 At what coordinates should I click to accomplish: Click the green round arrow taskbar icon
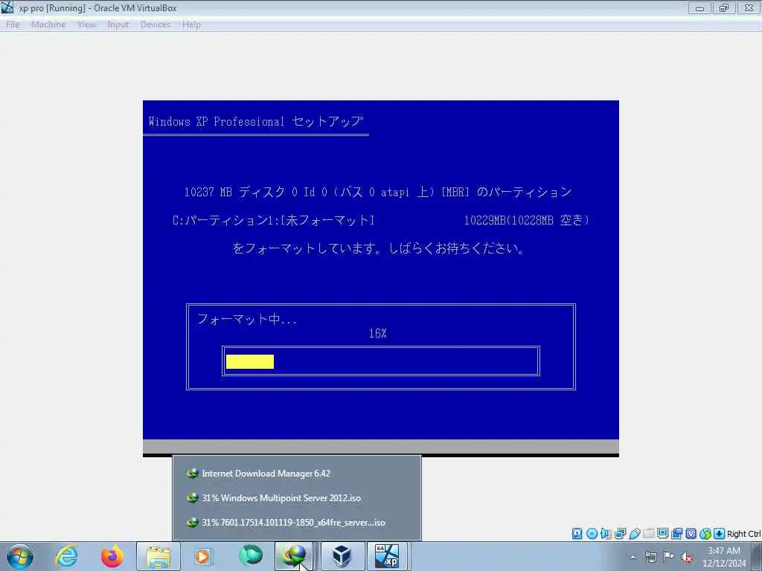251,555
